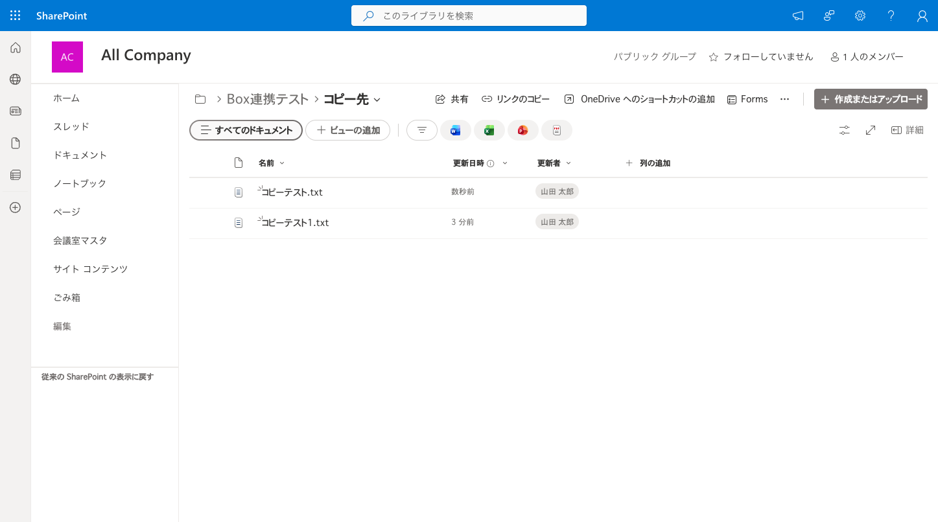Open the megaphone announcements icon
This screenshot has width=938, height=522.
click(x=798, y=16)
